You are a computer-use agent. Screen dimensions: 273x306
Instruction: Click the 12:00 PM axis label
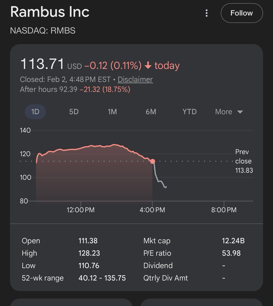point(80,210)
